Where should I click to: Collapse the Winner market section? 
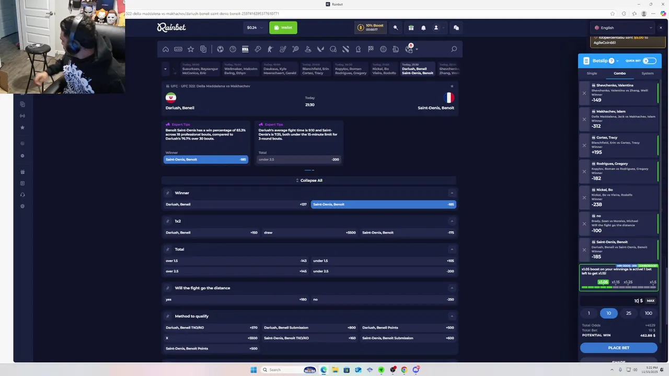click(452, 193)
